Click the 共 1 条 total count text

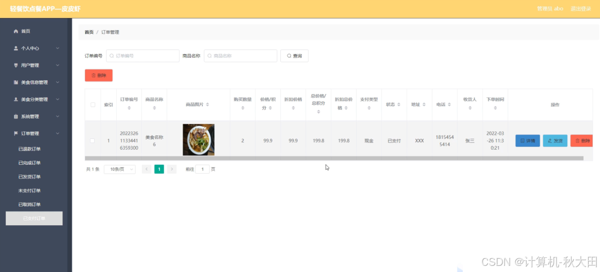coord(93,169)
